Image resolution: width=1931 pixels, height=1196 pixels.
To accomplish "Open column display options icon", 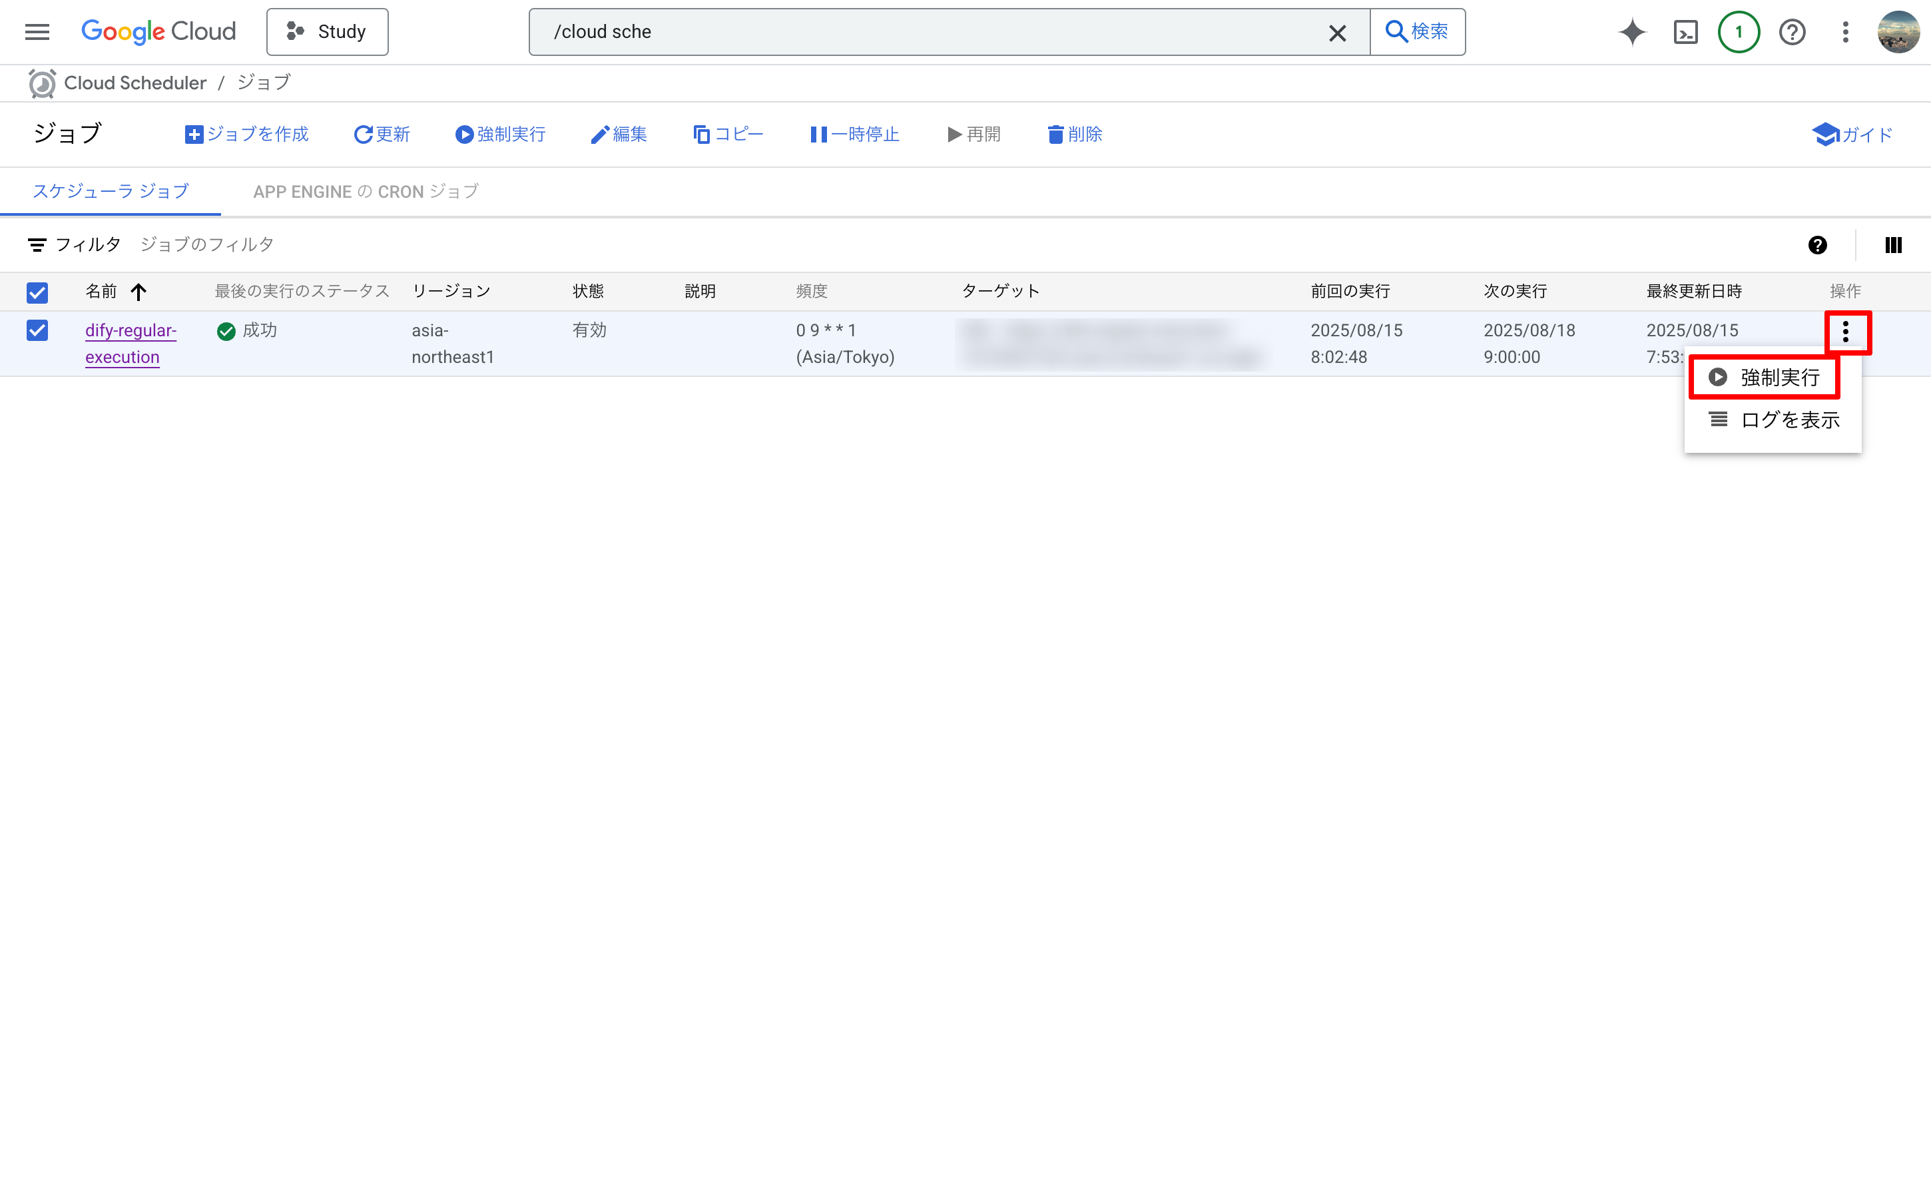I will pos(1893,245).
